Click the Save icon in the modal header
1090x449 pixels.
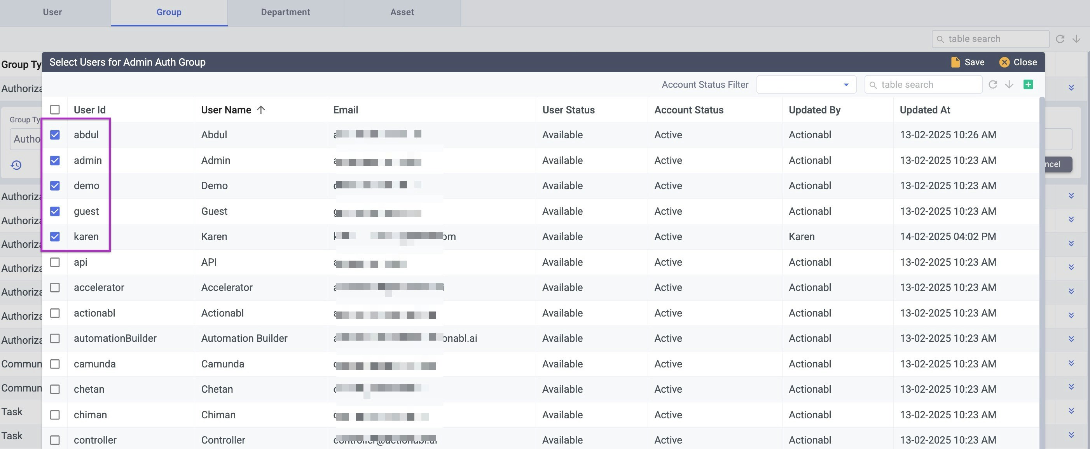[955, 62]
